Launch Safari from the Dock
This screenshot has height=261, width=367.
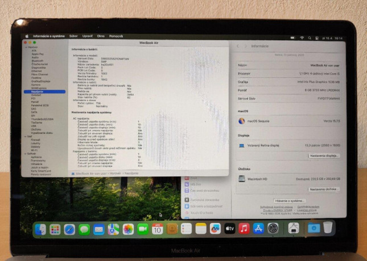coord(69,229)
